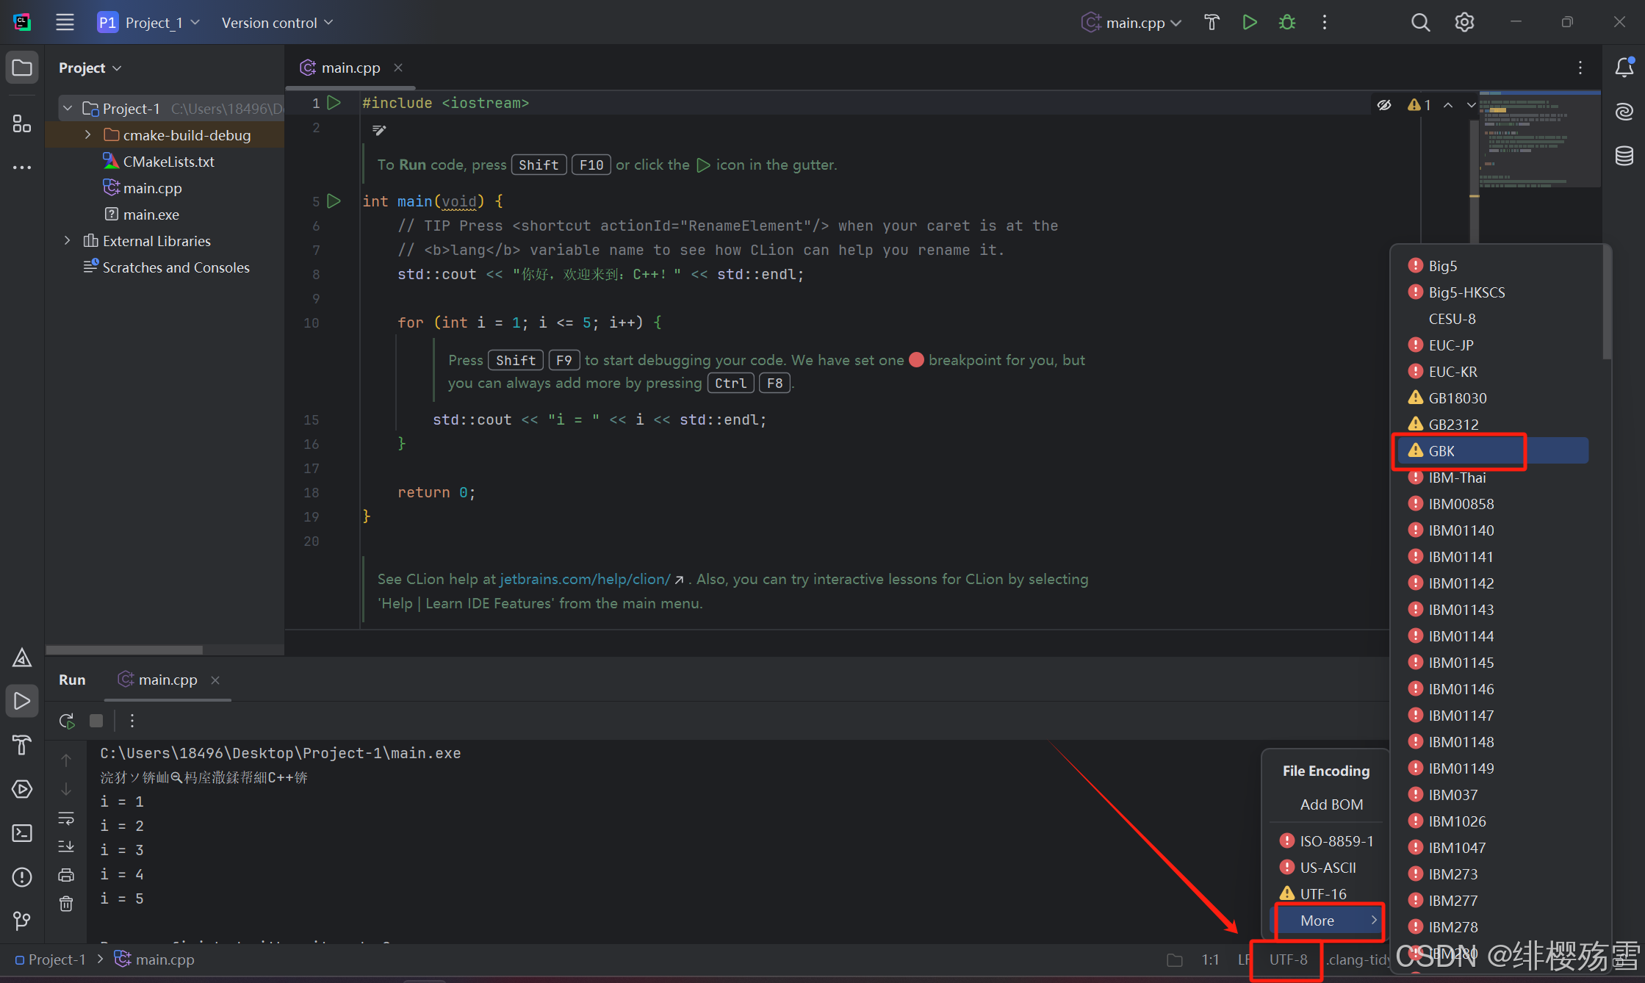Screen dimensions: 1645x983
Task: Open the jetbrains.com/help/clion link
Action: (585, 579)
